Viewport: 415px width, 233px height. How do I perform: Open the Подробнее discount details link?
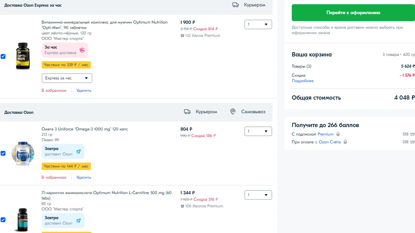(x=303, y=81)
